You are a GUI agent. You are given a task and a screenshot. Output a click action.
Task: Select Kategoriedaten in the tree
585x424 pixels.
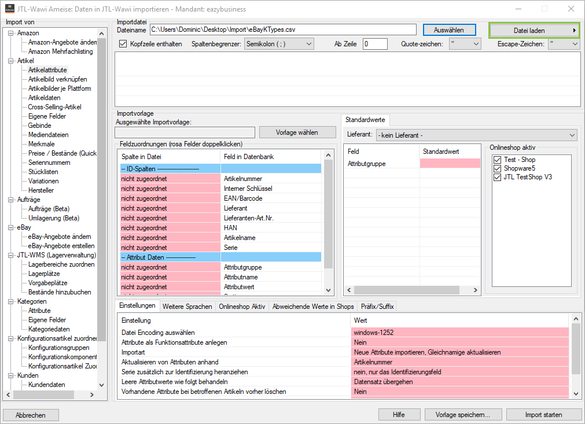pyautogui.click(x=49, y=329)
